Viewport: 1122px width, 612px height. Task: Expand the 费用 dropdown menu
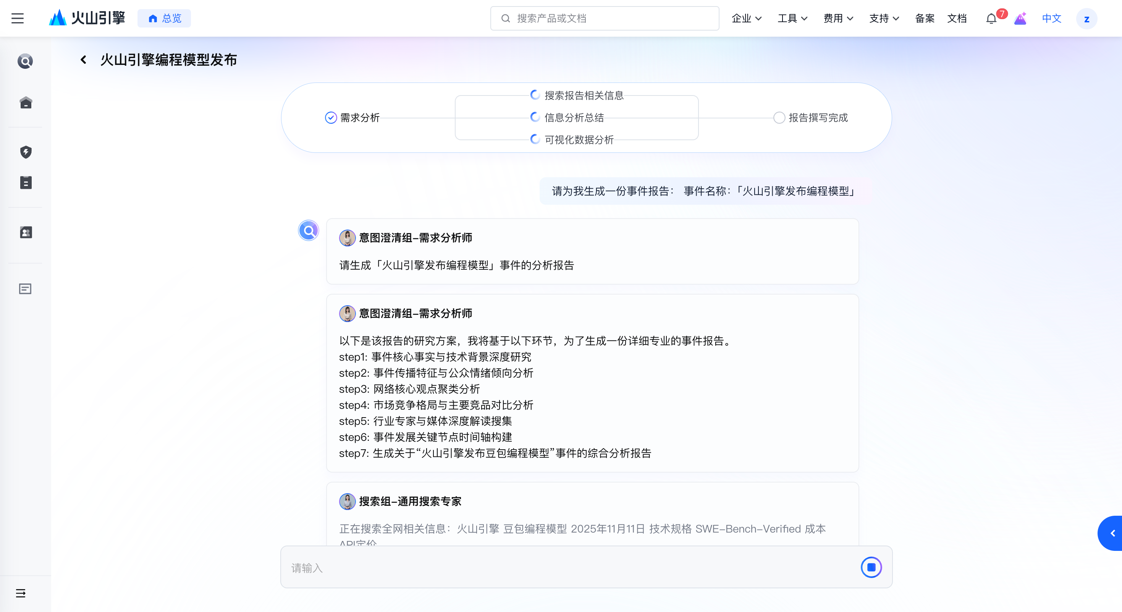[838, 18]
